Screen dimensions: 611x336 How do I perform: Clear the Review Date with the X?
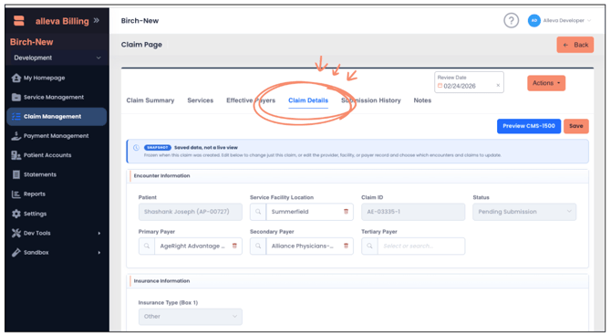pyautogui.click(x=498, y=86)
